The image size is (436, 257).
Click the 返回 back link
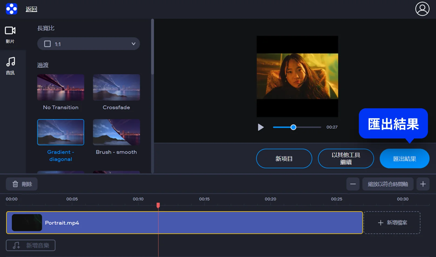pos(31,9)
